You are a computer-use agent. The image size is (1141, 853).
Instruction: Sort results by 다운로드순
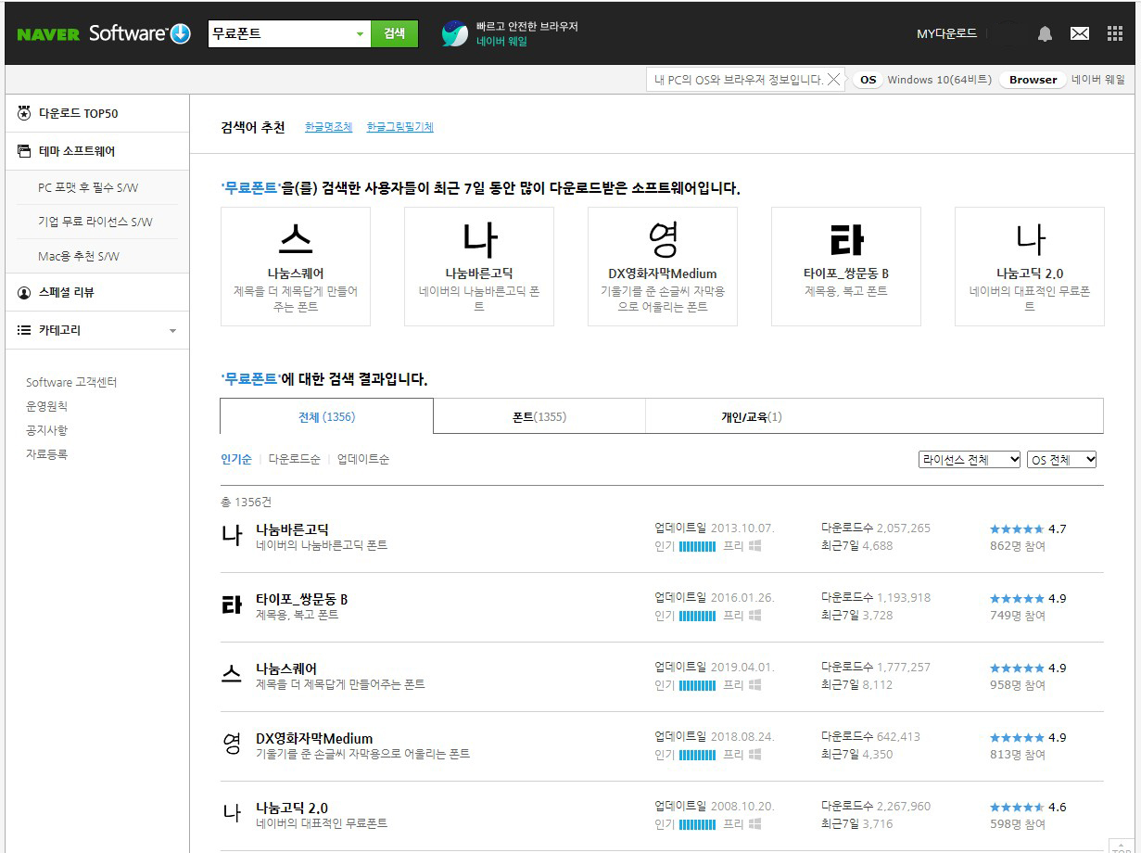point(295,459)
